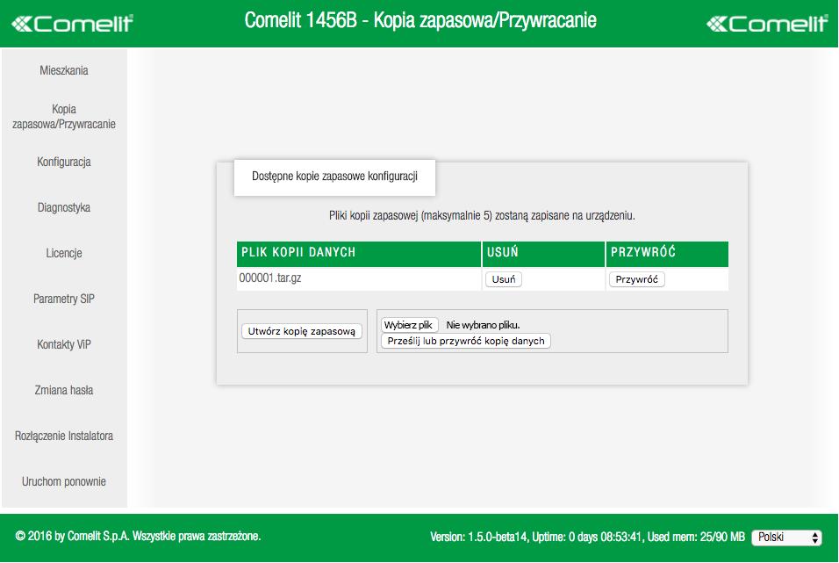Open Parametry SIP settings
839x563 pixels.
(64, 299)
